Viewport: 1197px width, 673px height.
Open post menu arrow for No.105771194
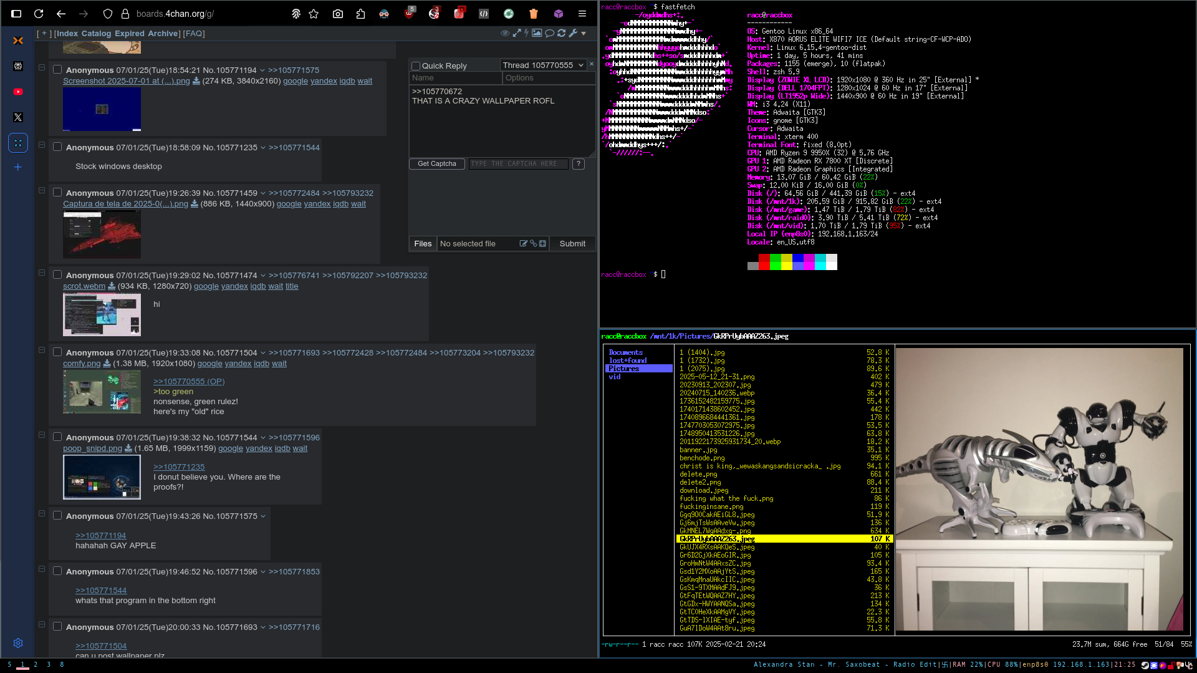(x=262, y=70)
